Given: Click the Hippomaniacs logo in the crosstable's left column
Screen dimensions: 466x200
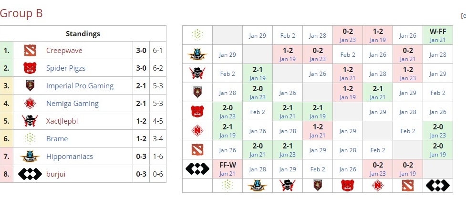Looking at the screenshot, I should [197, 54].
